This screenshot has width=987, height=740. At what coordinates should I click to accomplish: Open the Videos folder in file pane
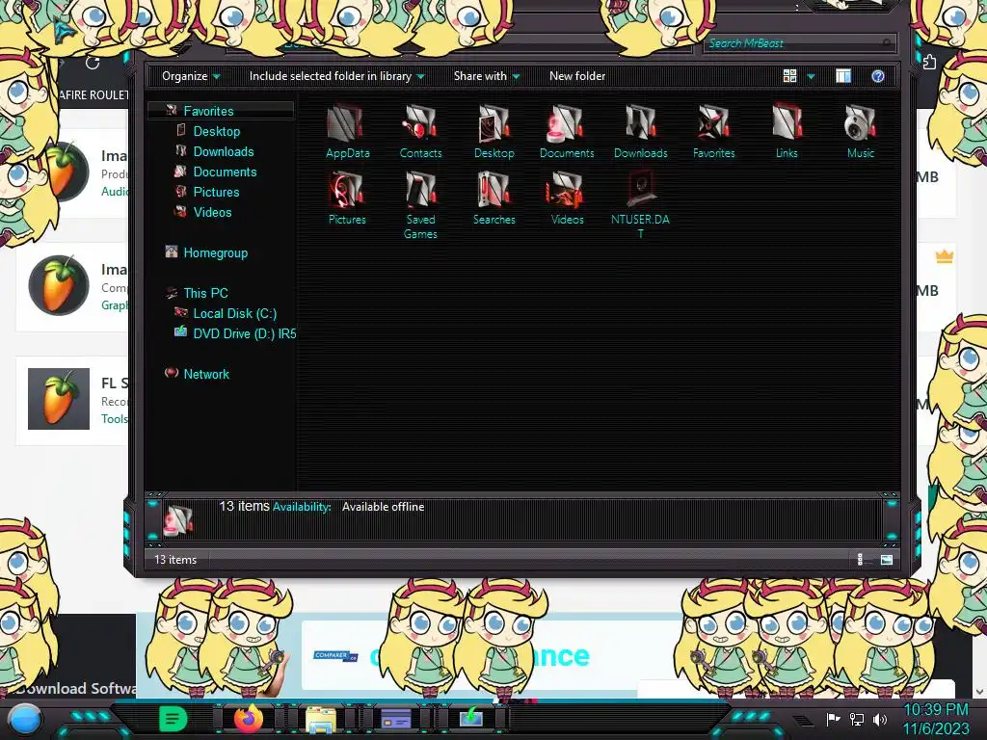567,198
